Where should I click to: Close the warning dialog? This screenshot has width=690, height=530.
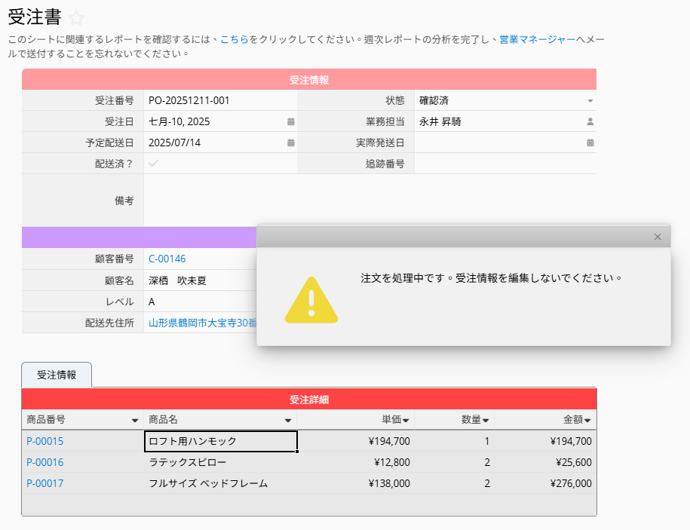[657, 237]
